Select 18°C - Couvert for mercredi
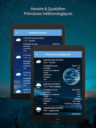 (x=49, y=62)
